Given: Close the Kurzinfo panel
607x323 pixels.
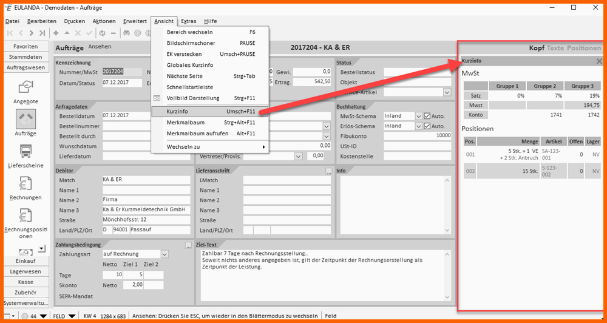Looking at the screenshot, I should tap(599, 61).
